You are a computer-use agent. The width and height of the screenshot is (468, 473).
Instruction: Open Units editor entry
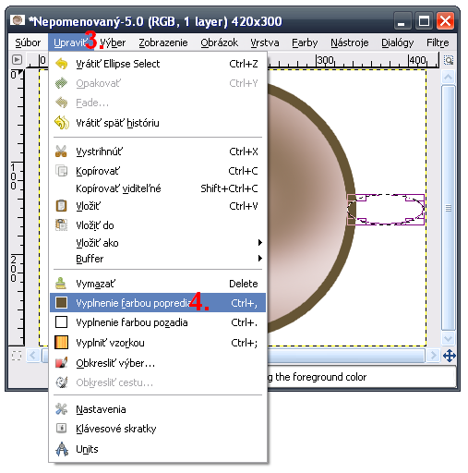pyautogui.click(x=158, y=449)
